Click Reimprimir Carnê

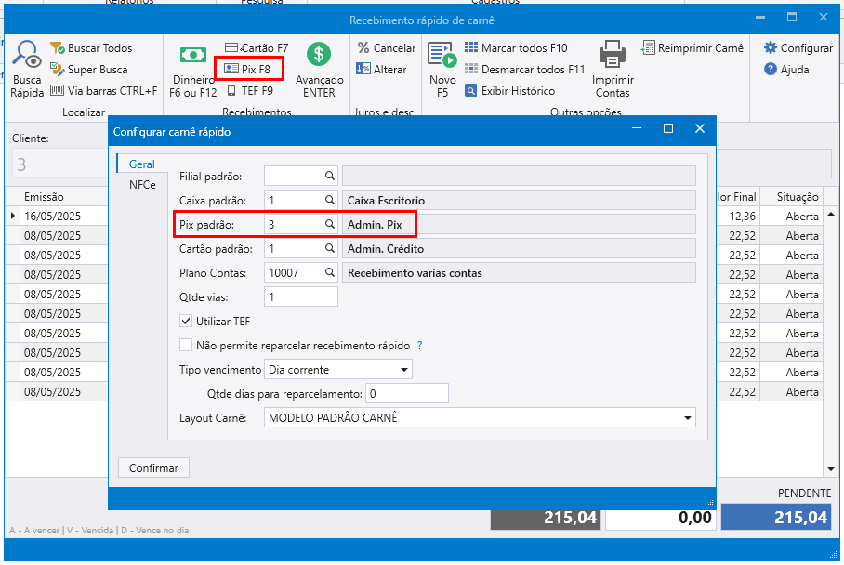[692, 48]
